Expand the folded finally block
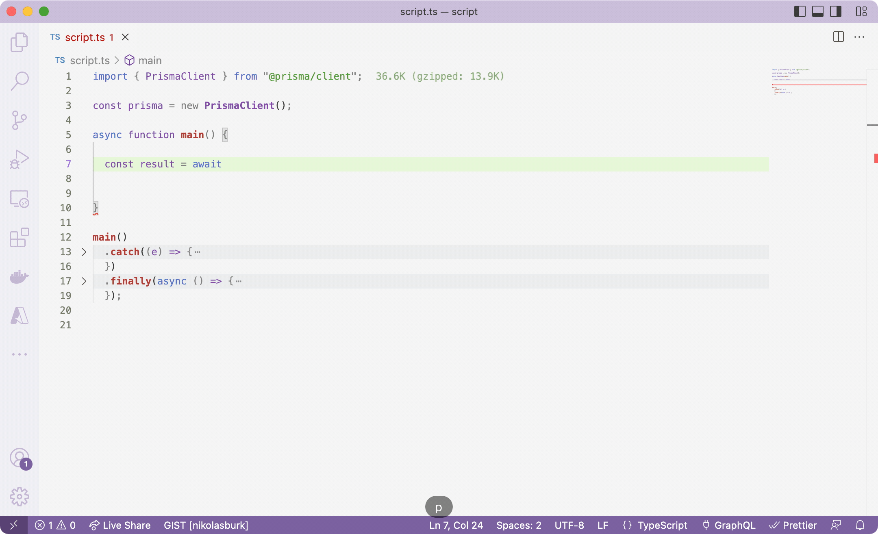Image resolution: width=878 pixels, height=534 pixels. coord(84,281)
